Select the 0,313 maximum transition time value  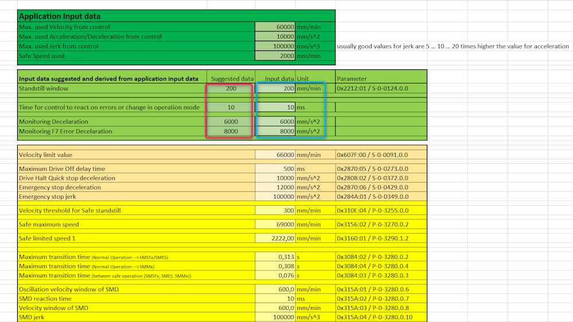coord(275,257)
